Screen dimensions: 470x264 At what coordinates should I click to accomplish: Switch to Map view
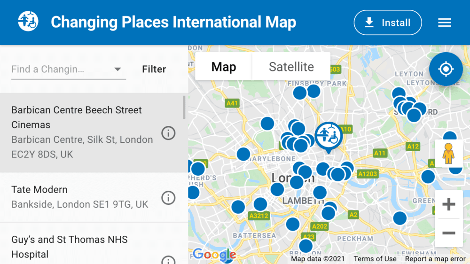point(224,67)
